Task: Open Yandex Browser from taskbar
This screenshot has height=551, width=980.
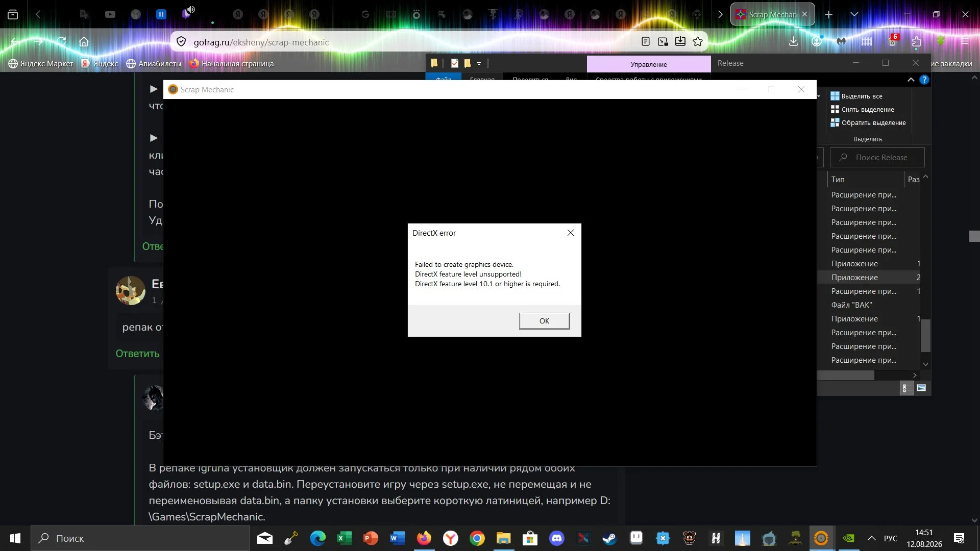Action: 450,538
